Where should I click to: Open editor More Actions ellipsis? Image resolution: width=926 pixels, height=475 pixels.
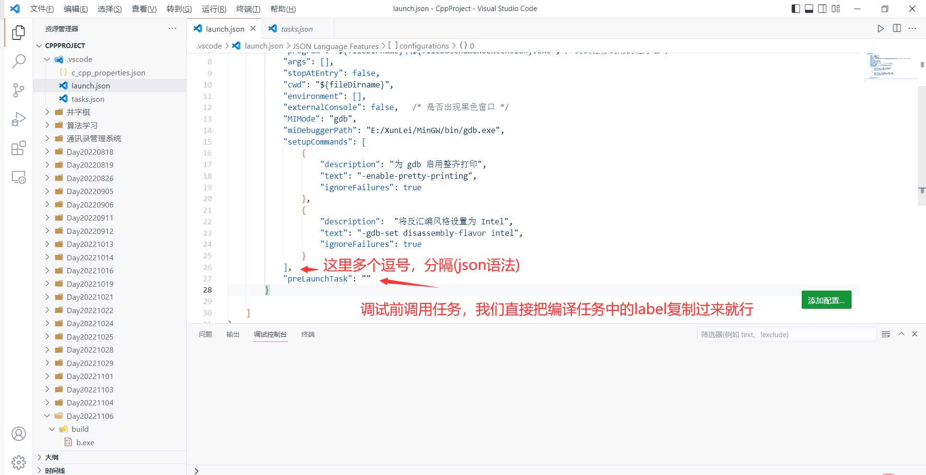click(913, 28)
